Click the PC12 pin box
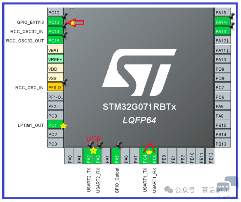The height and width of the screenshot is (202, 241). 56,12
